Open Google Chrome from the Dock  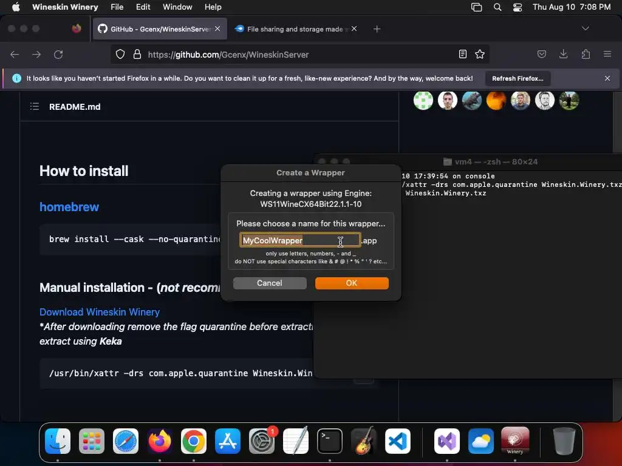coord(194,441)
